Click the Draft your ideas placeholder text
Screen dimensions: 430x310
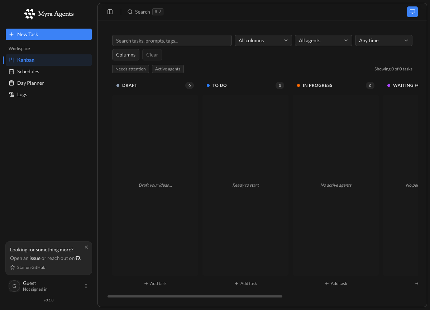click(x=155, y=185)
